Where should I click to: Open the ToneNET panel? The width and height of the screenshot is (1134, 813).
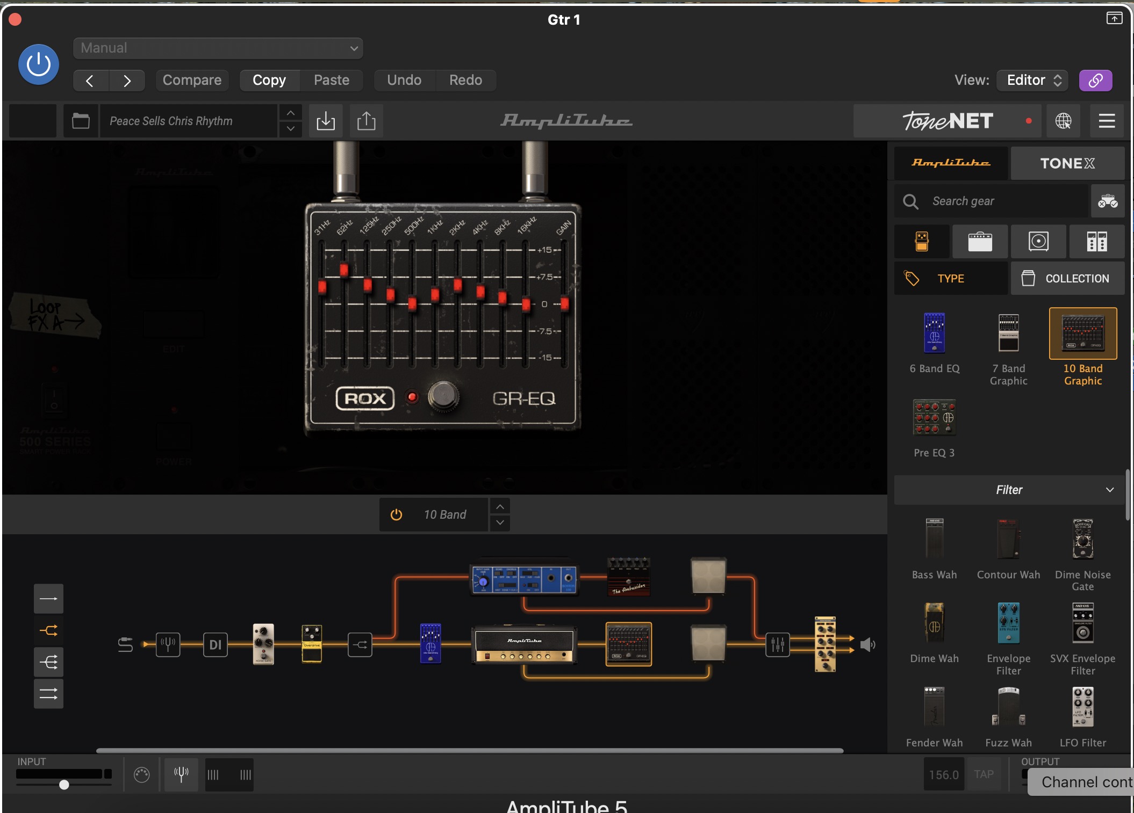948,121
